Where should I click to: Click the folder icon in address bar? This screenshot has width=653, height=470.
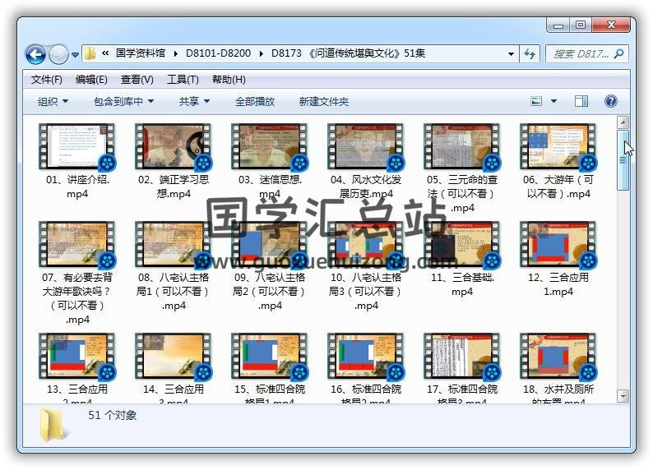coord(90,53)
